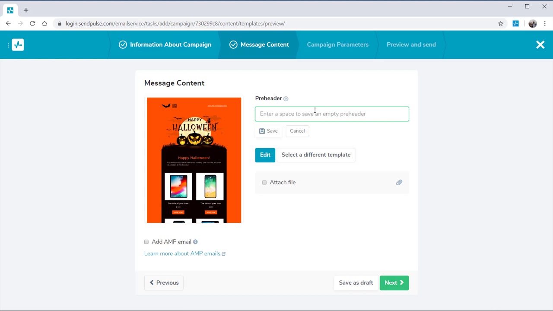Click the SendPulse logo icon in header
Screen dimensions: 553x311
[x=18, y=44]
